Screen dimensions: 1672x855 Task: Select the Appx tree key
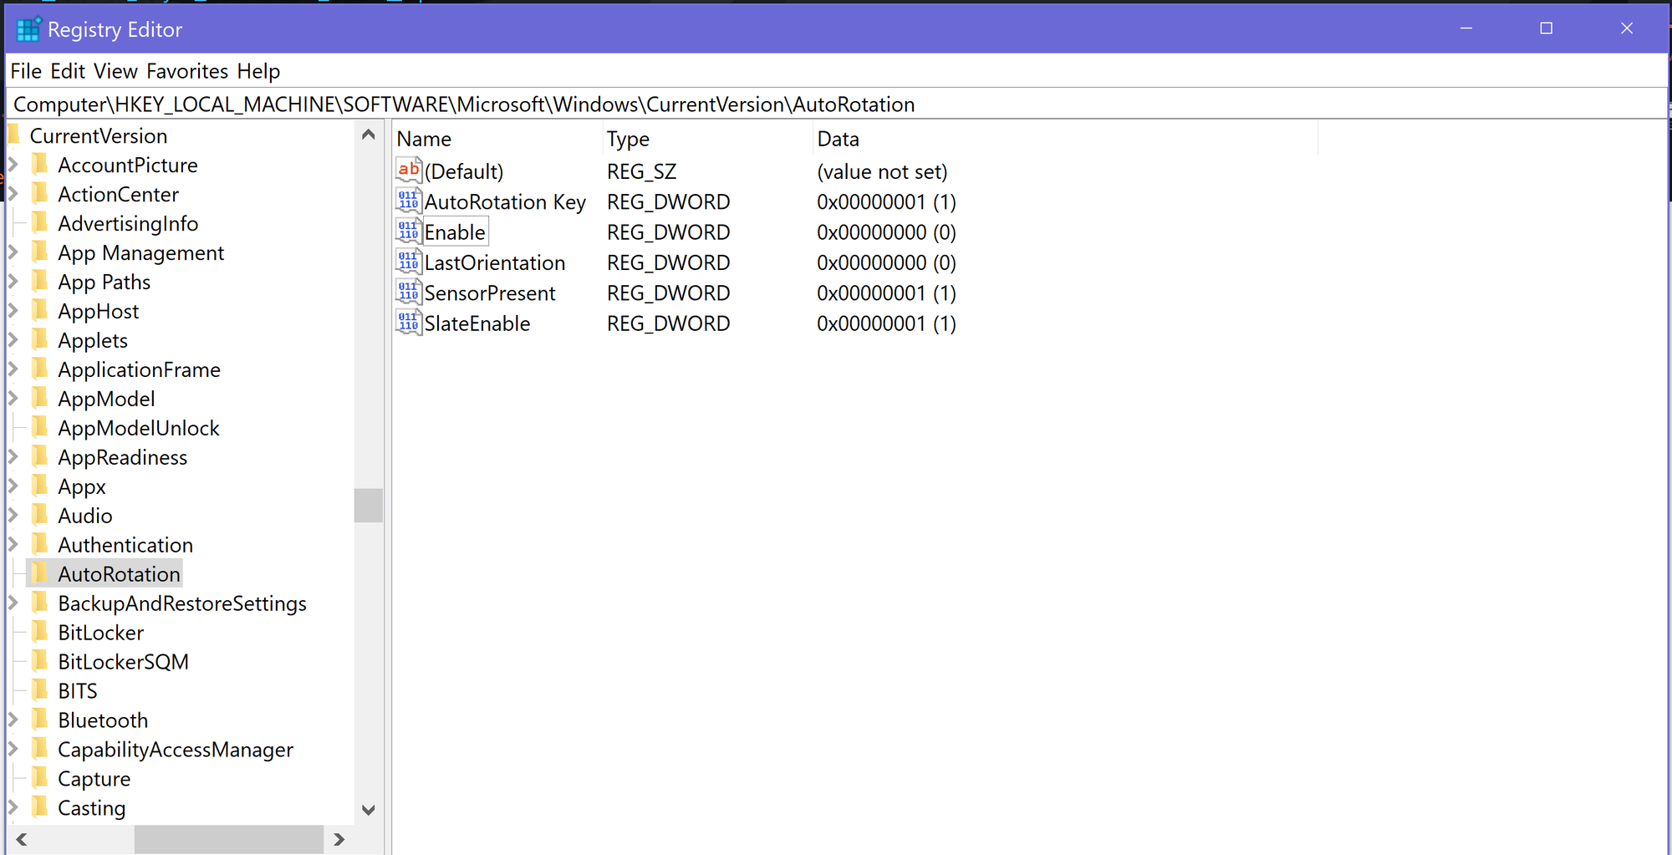(x=82, y=486)
